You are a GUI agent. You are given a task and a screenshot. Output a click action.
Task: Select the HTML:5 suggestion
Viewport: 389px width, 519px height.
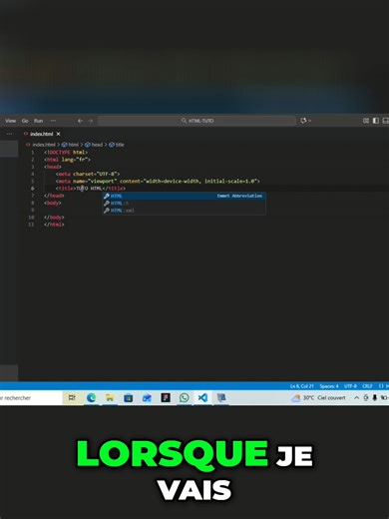coord(184,203)
